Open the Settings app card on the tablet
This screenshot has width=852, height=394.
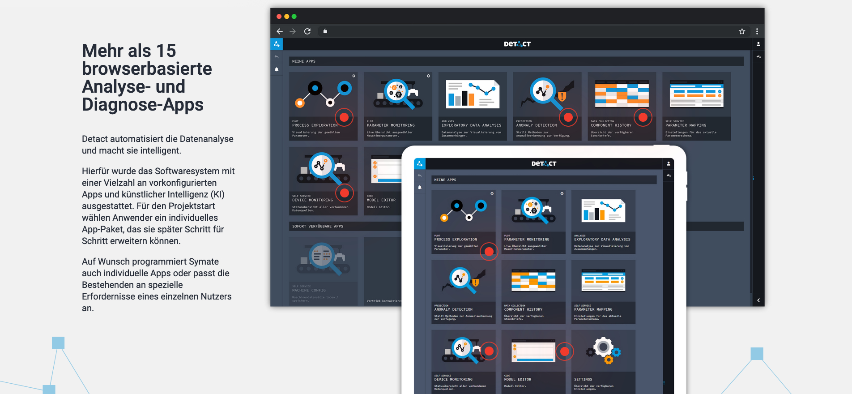(x=604, y=362)
